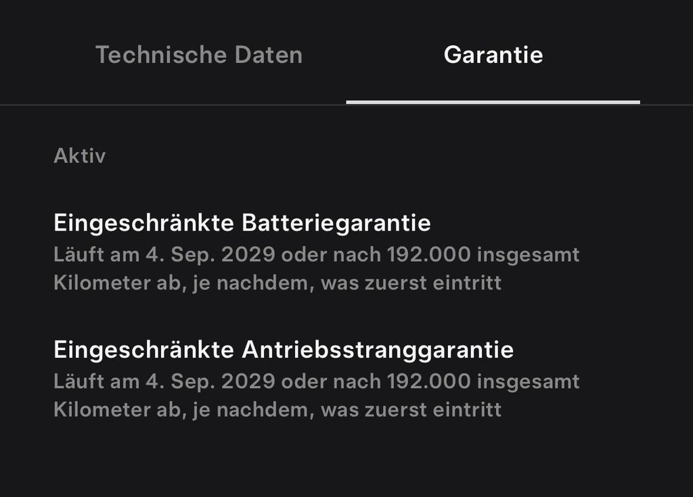This screenshot has height=497, width=693.
Task: Click 'Kilometer ab' line under Batteriegarantie
Action: click(x=118, y=282)
